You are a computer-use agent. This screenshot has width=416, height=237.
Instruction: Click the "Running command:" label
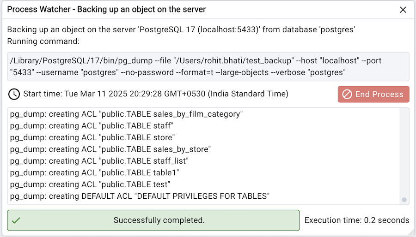(x=43, y=41)
